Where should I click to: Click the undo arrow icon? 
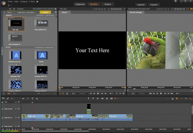(8, 5)
